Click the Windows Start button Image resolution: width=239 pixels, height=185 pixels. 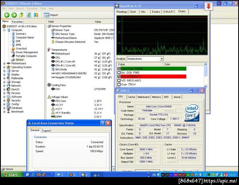click(11, 175)
